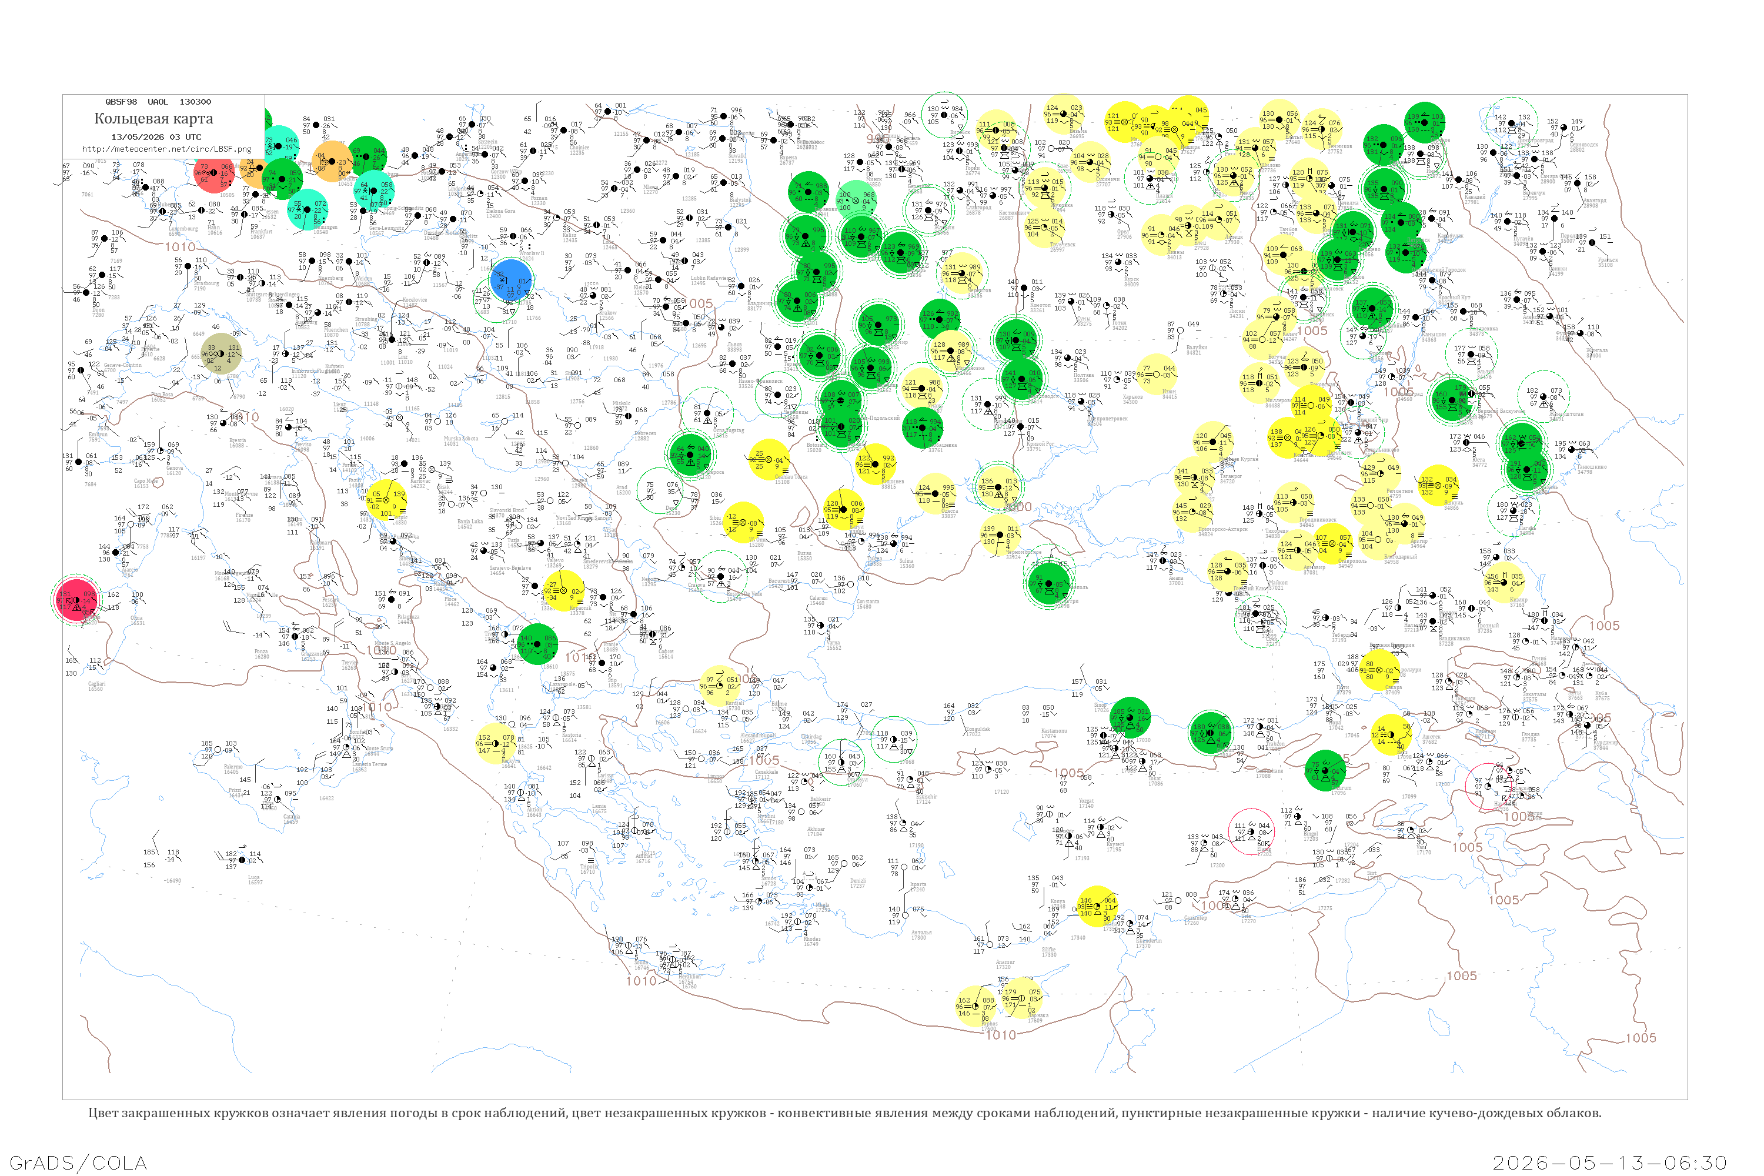
Task: Click the "Kastoria" station label
Action: [572, 735]
